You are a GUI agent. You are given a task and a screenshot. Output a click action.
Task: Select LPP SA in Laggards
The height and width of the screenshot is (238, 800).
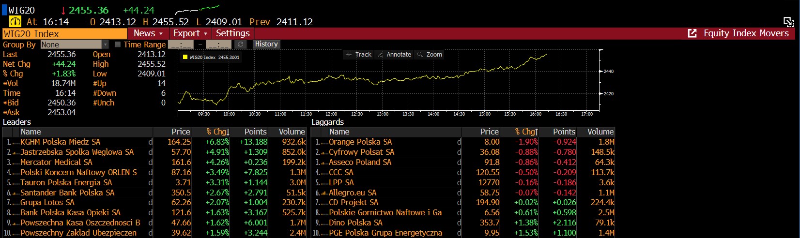point(463,183)
